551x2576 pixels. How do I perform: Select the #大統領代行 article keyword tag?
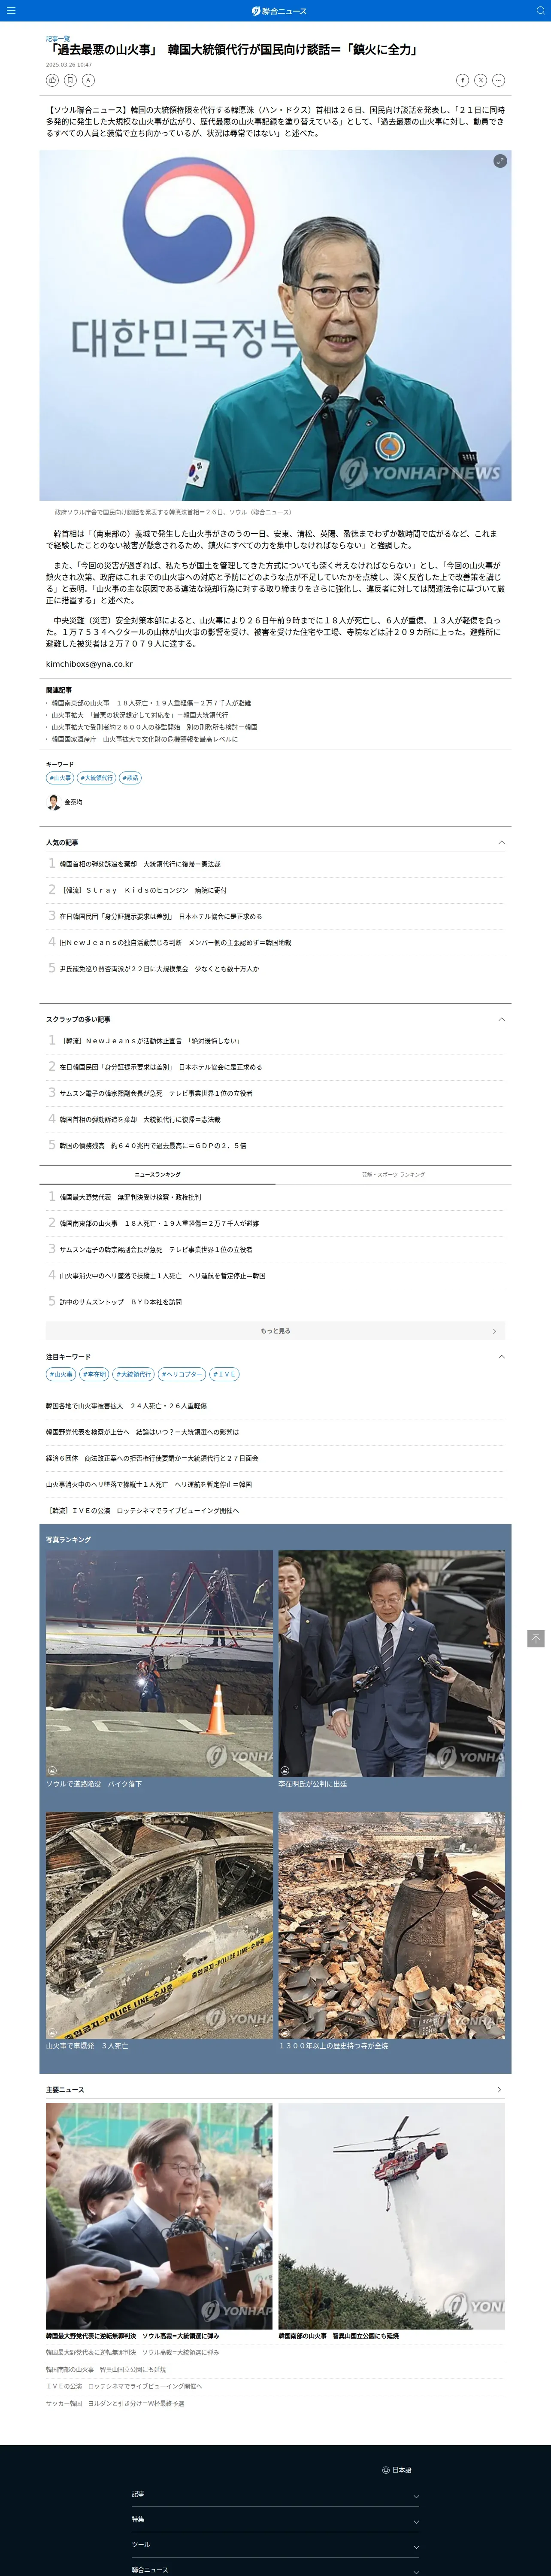coord(96,777)
